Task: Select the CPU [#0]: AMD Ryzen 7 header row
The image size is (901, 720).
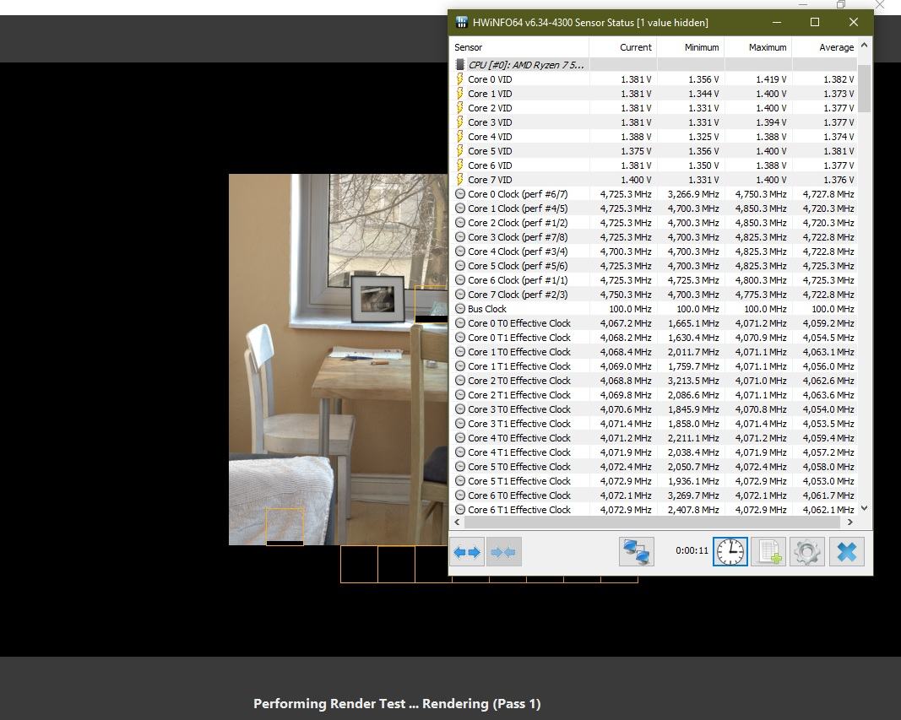Action: click(x=654, y=65)
